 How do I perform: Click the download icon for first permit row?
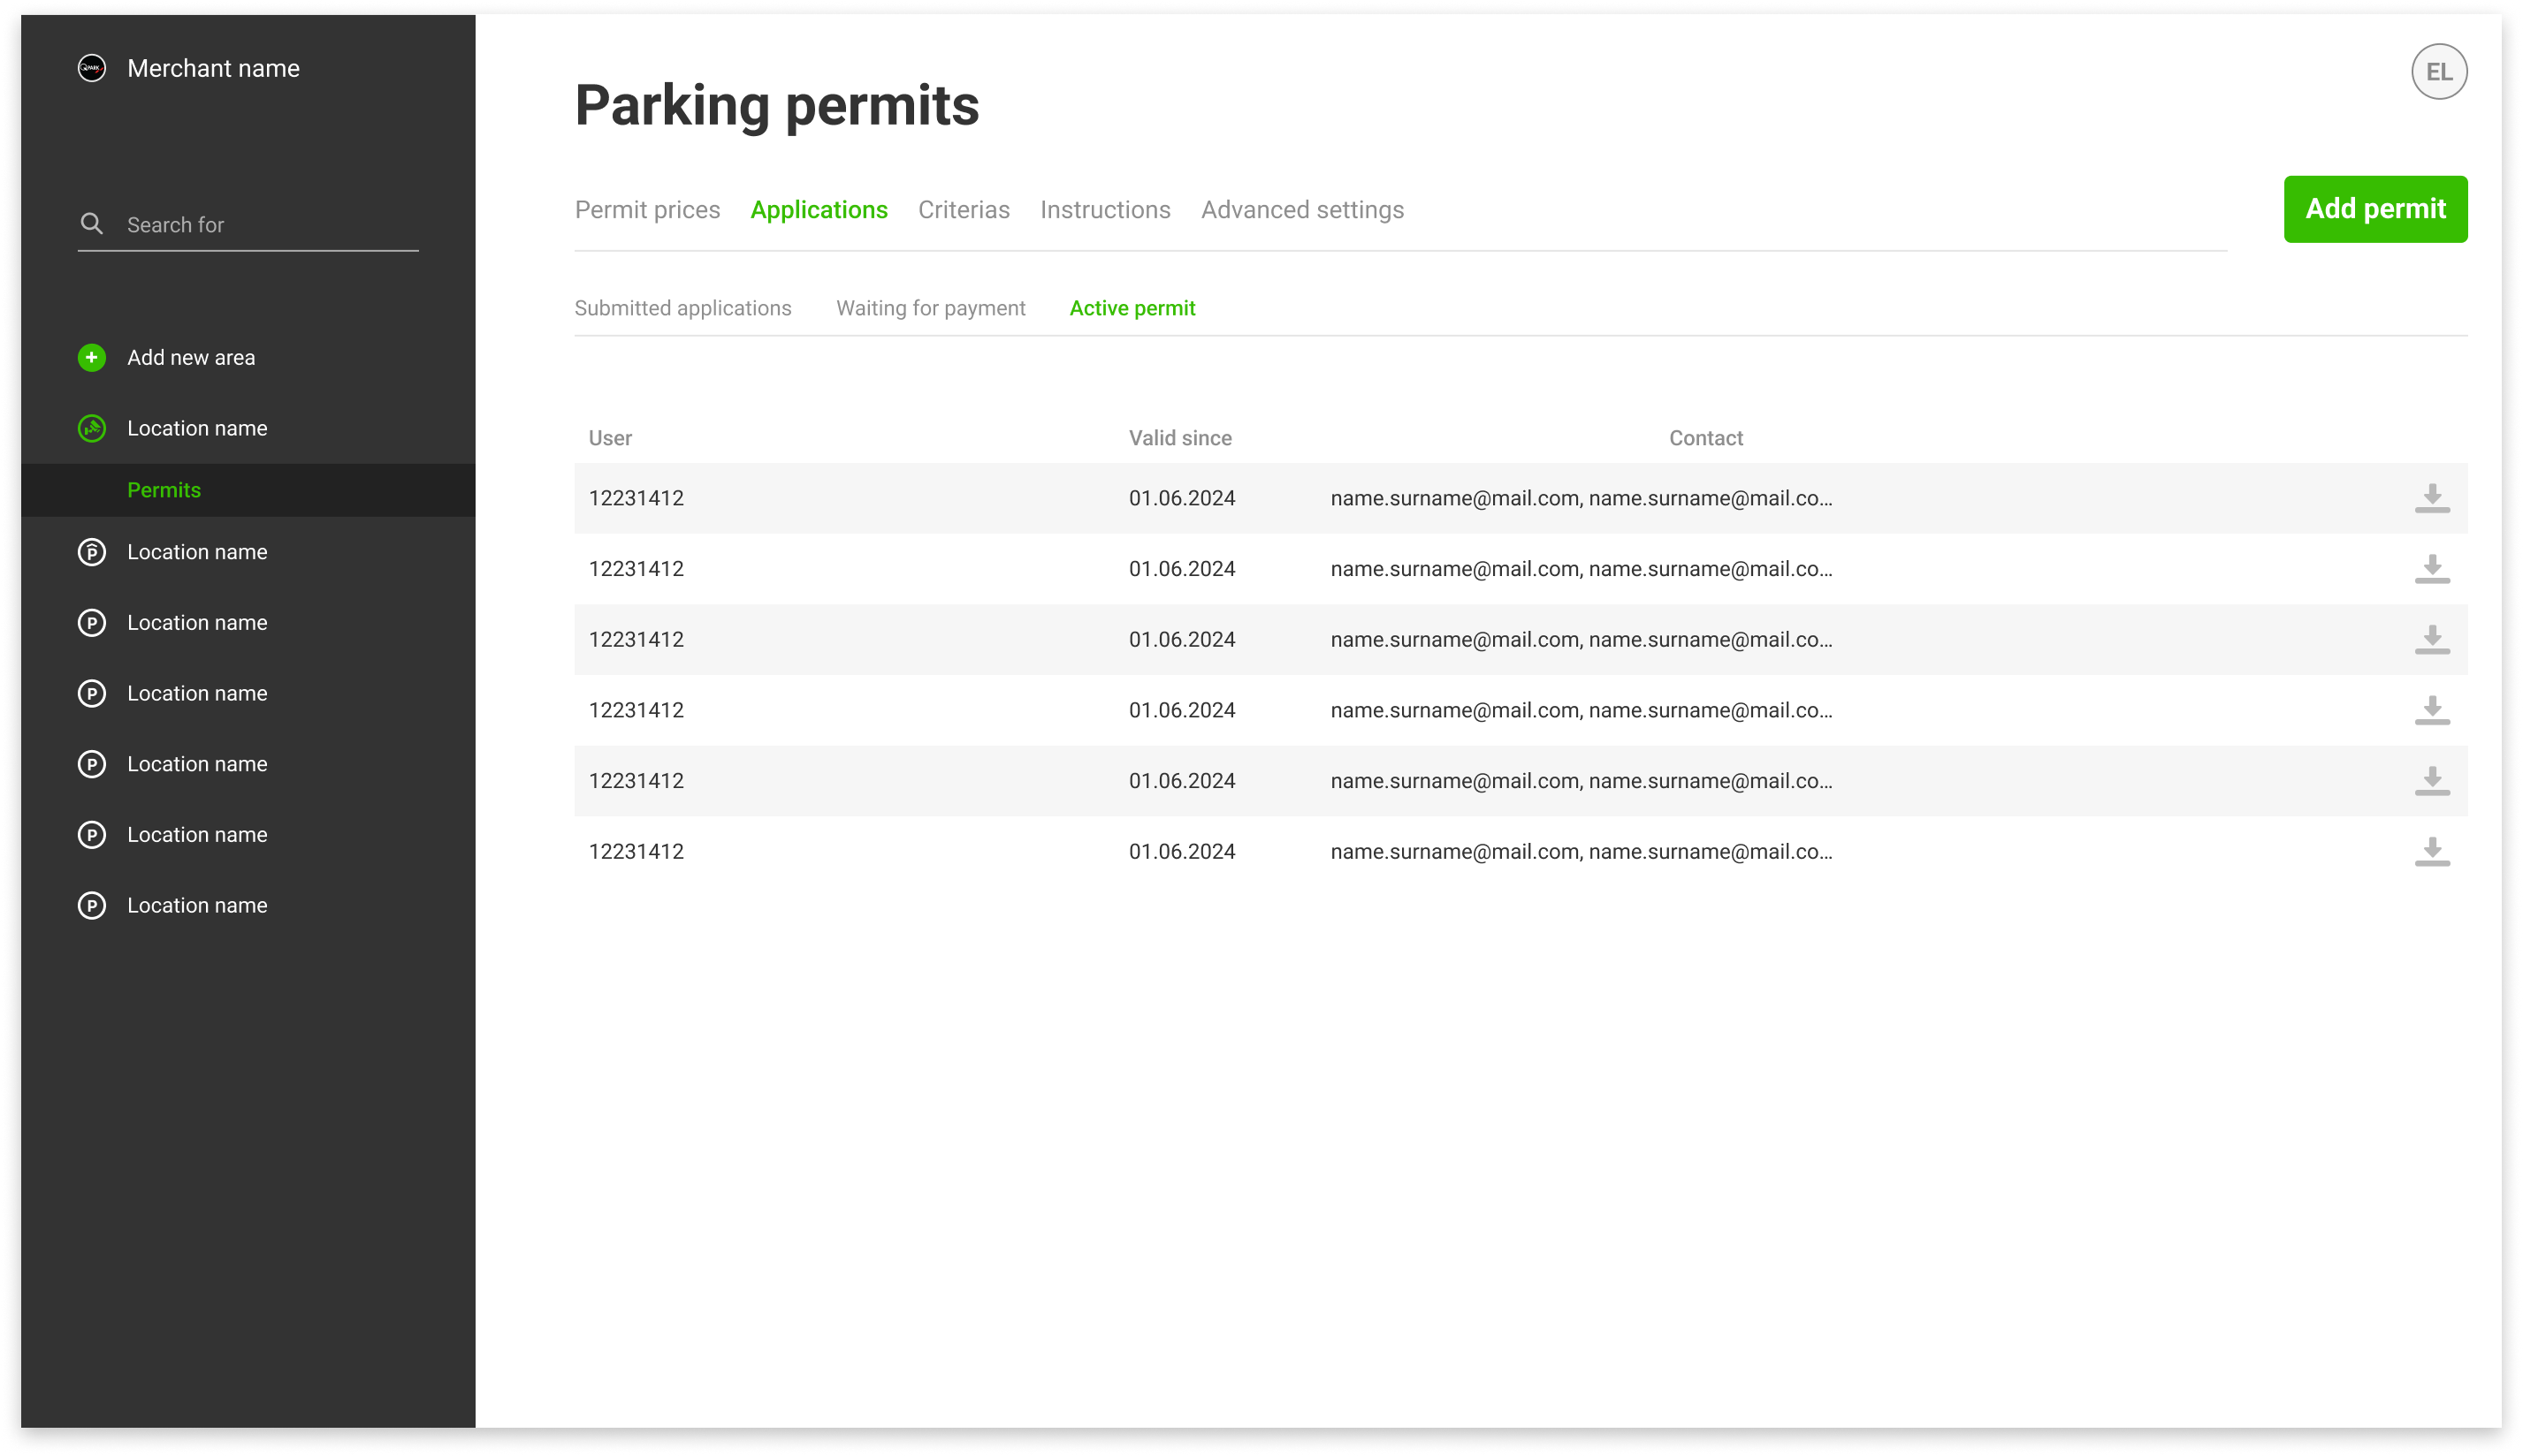click(x=2431, y=499)
